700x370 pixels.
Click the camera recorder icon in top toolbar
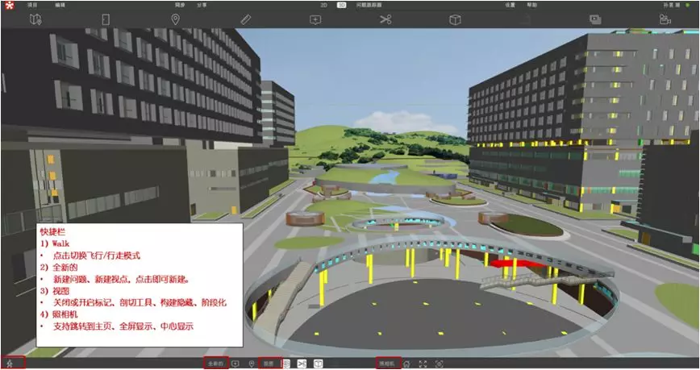pyautogui.click(x=665, y=19)
